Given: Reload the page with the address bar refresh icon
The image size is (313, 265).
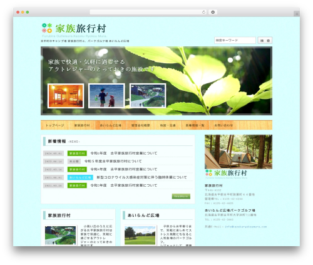Looking at the screenshot, I should click(203, 12).
